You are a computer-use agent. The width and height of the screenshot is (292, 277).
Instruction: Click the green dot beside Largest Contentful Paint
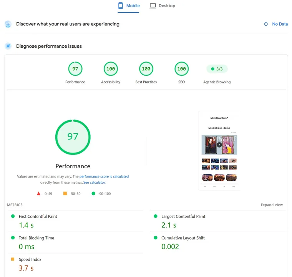(156, 216)
